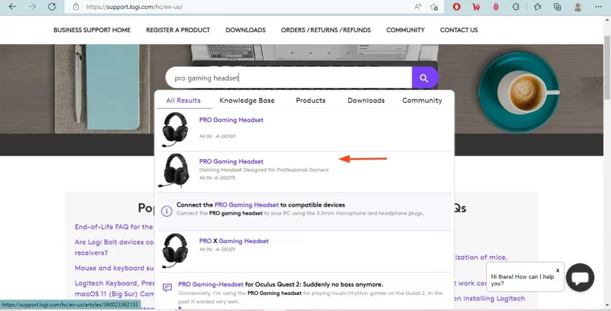Screen dimensions: 611x311
Task: Click the "Hi there! How can I help you?" message
Action: click(522, 280)
